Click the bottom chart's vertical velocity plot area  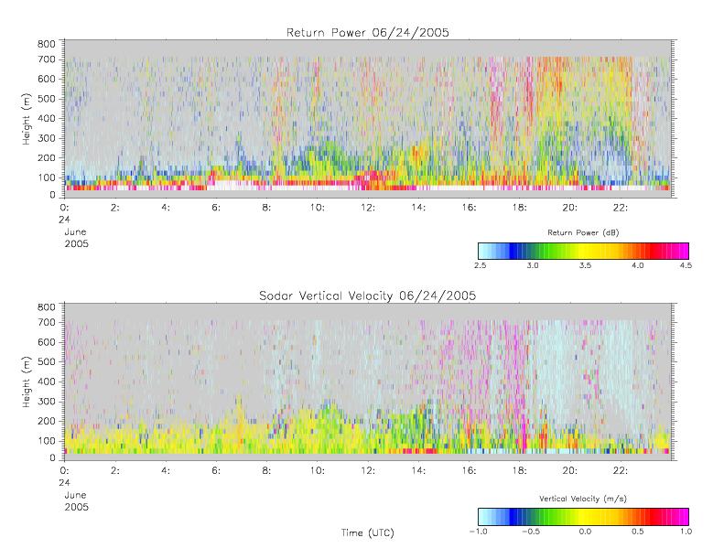point(368,382)
